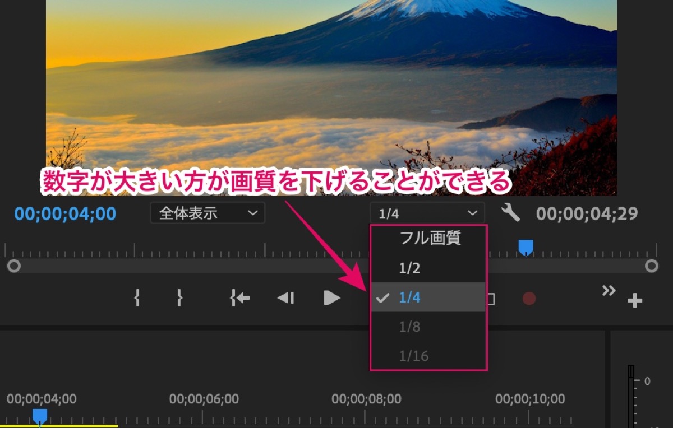Click the 00;00;06;00 timeline ruler label
The height and width of the screenshot is (428, 673).
(x=204, y=399)
